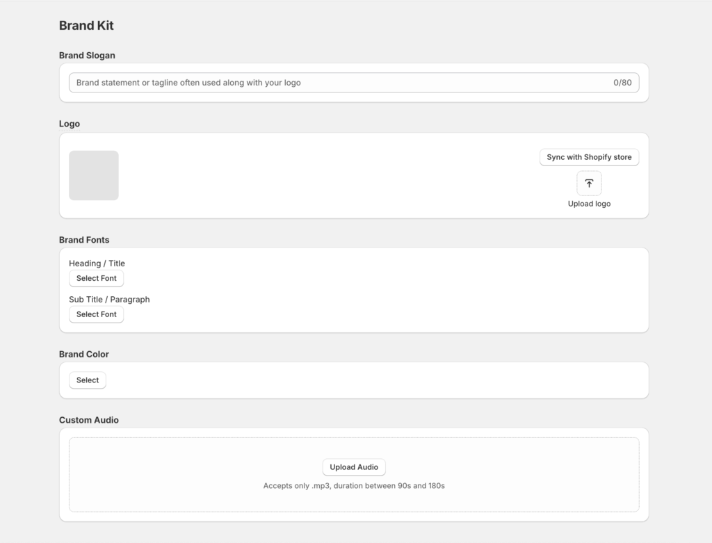The width and height of the screenshot is (712, 543).
Task: Open Select Font under Sub Title / Paragraph
Action: pos(97,314)
